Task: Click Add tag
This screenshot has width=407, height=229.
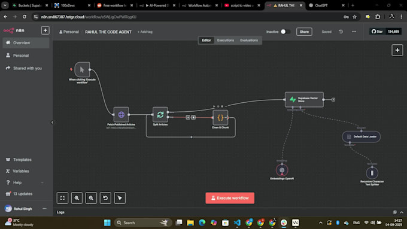Action: pyautogui.click(x=145, y=32)
